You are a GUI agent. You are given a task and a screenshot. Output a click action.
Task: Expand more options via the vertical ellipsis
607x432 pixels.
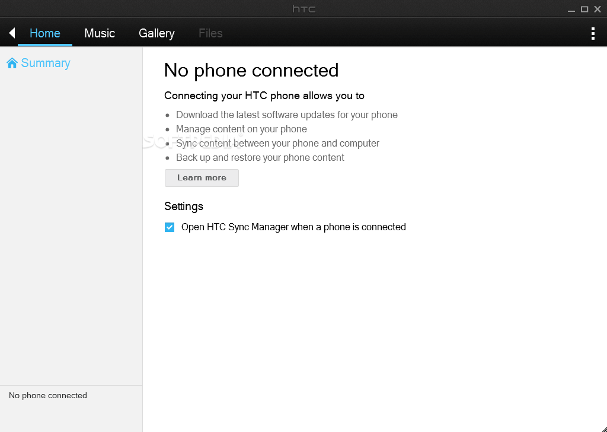[593, 33]
